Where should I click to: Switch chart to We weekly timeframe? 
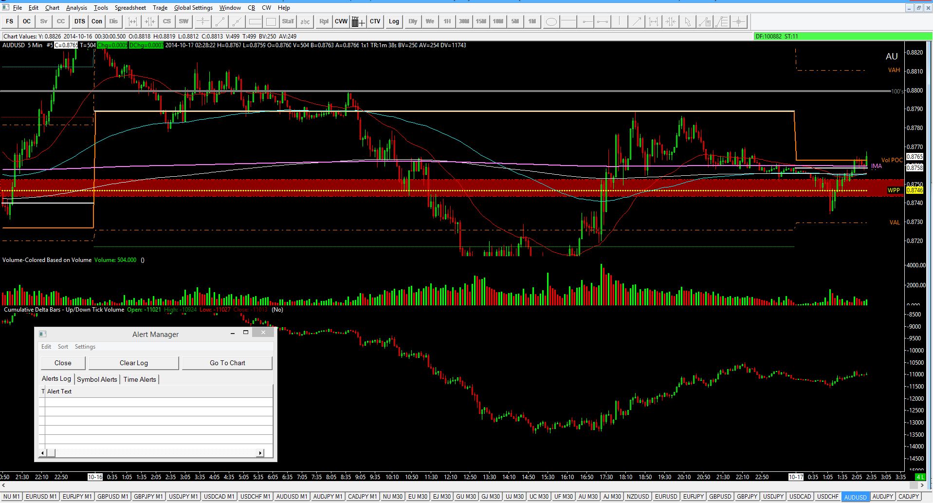(x=430, y=21)
